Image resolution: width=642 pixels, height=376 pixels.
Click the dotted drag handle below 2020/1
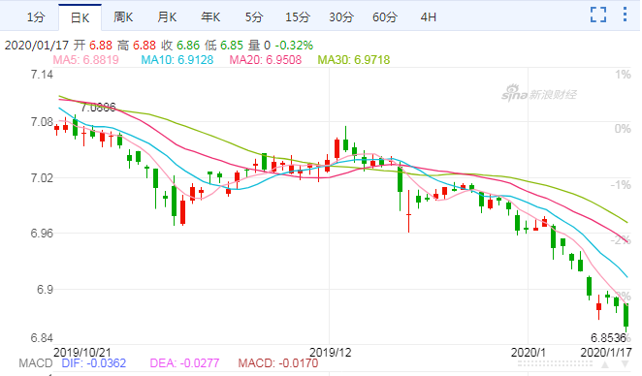pos(555,363)
